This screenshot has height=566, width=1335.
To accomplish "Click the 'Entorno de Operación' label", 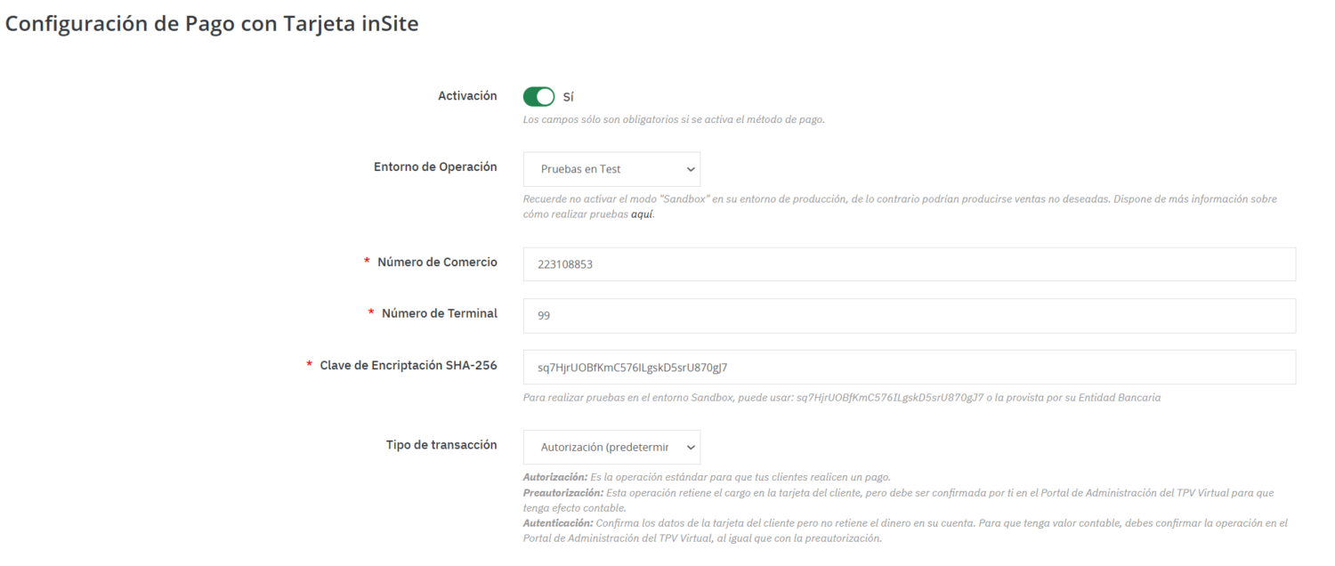I will [435, 167].
